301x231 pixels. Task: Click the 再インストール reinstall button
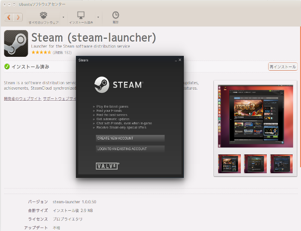coord(283,67)
